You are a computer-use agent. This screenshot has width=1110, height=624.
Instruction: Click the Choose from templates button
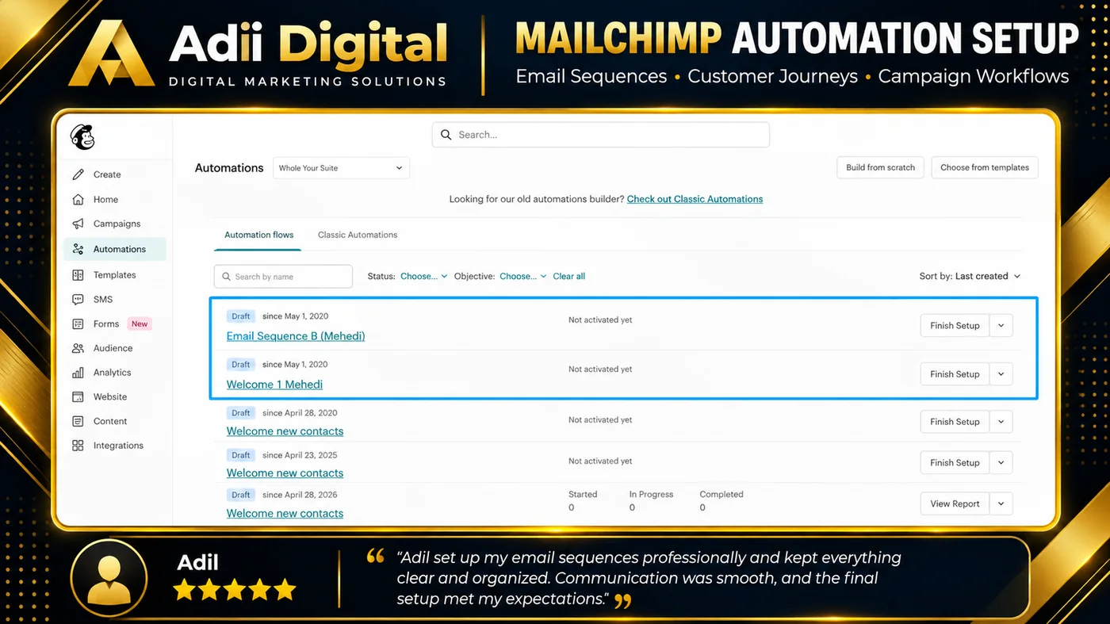tap(985, 168)
